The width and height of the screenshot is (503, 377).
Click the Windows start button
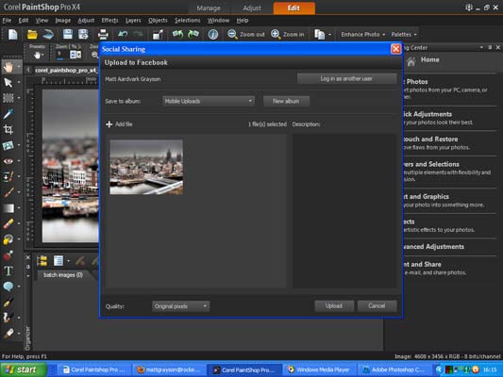[23, 369]
